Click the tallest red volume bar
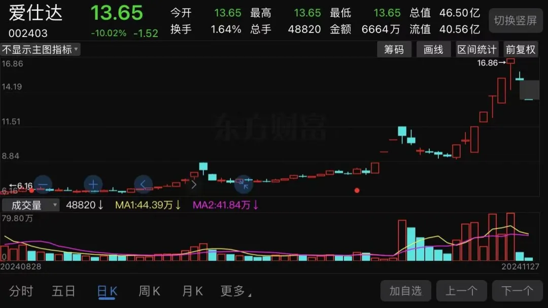This screenshot has height=308, width=548. tap(510, 236)
